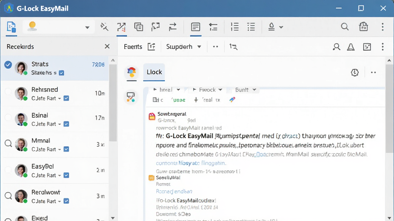Click the two-dots more options button
The height and width of the screenshot is (221, 394).
pyautogui.click(x=215, y=46)
